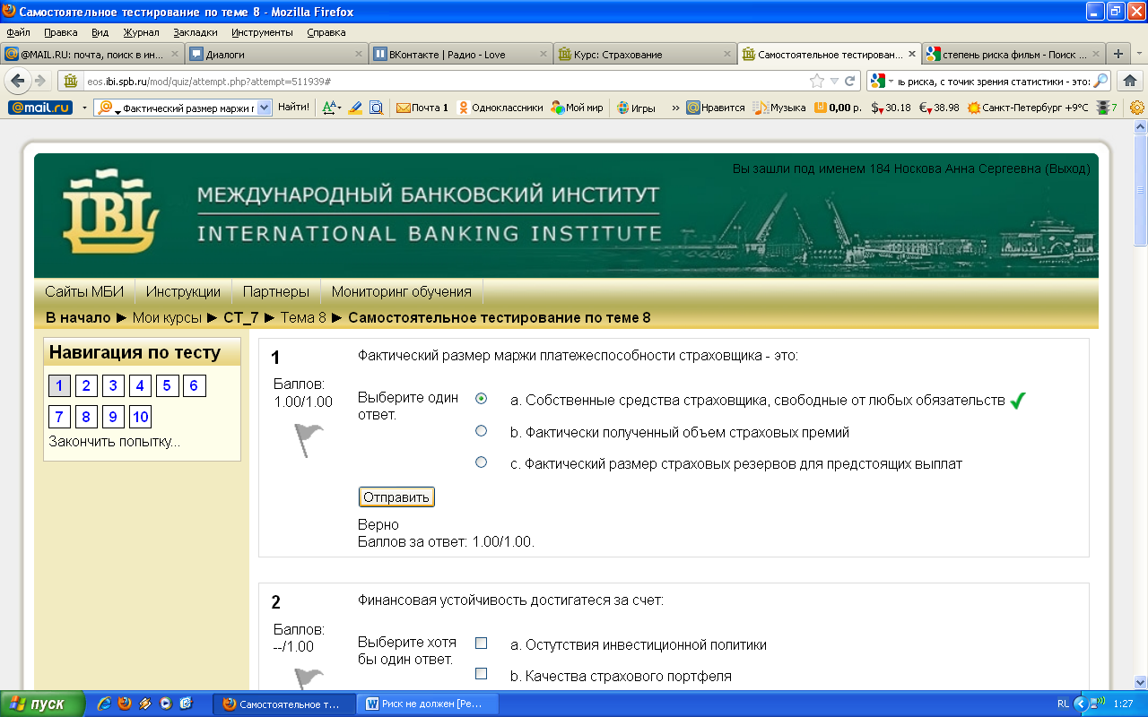Image resolution: width=1148 pixels, height=717 pixels.
Task: Click the CT_7 breadcrumb link
Action: [241, 317]
